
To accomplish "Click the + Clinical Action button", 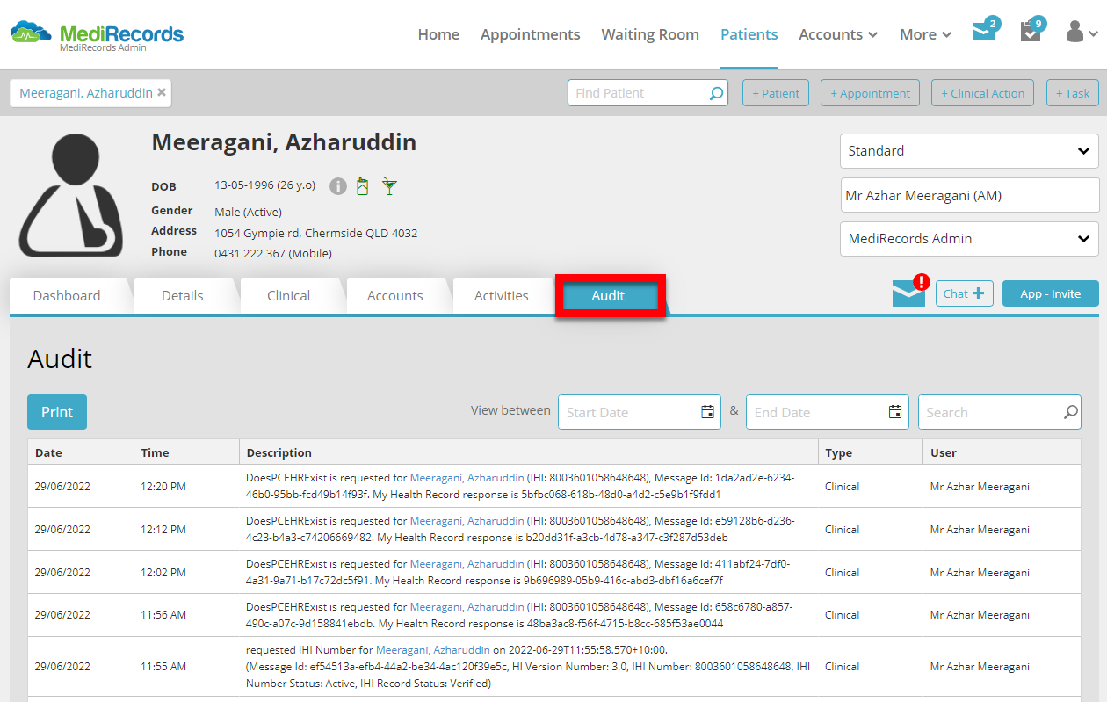I will point(983,93).
